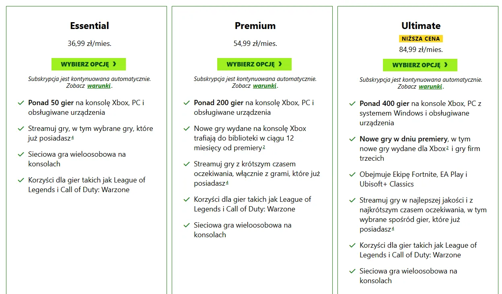This screenshot has width=502, height=294.
Task: Click the checkmark beside Premium's League of Legends benefits
Action: pyautogui.click(x=187, y=200)
